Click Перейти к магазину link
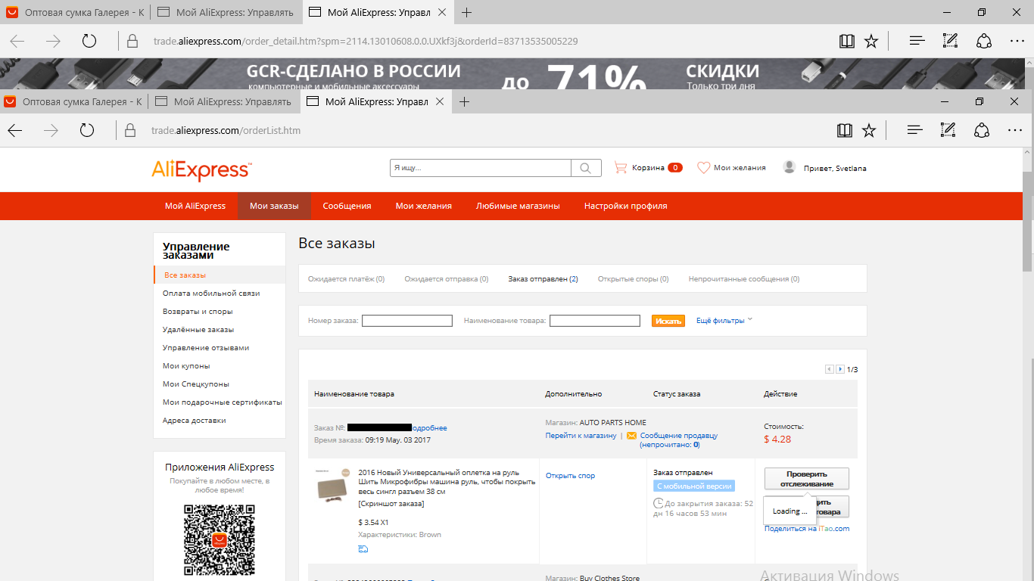1034x581 pixels. pos(581,436)
